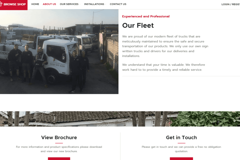Click the Experienced and Professional tagline

146,16
